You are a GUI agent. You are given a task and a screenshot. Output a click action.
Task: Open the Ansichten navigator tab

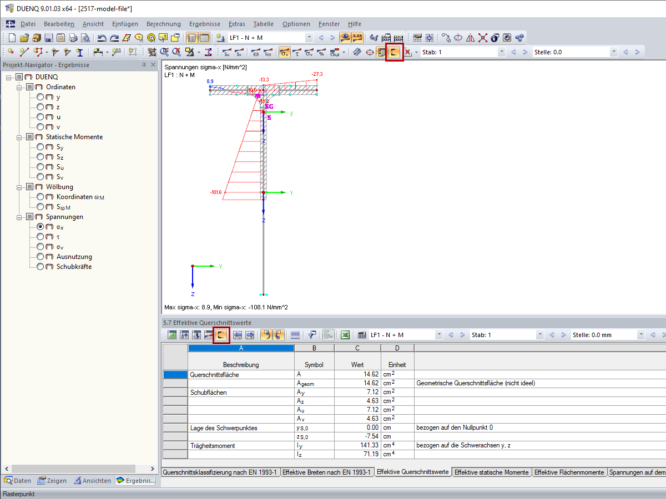(x=93, y=481)
